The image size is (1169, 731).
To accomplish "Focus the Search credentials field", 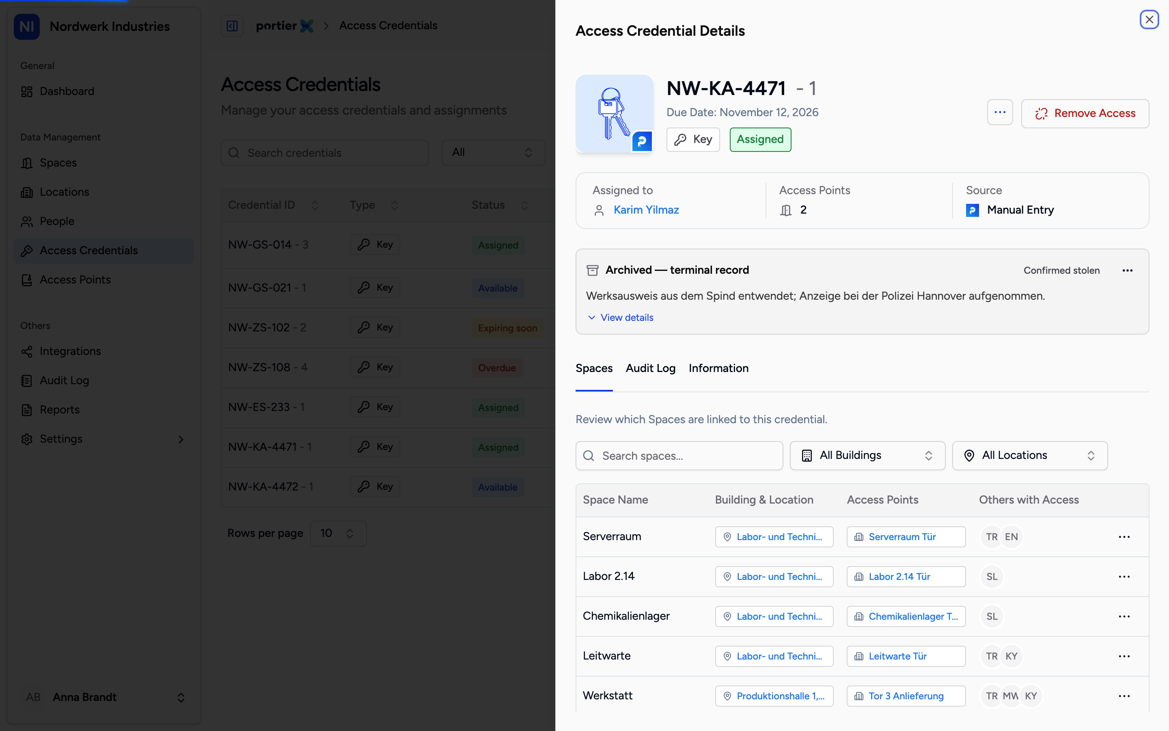I will click(325, 153).
